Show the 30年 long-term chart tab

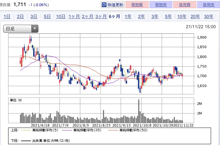[209, 16]
